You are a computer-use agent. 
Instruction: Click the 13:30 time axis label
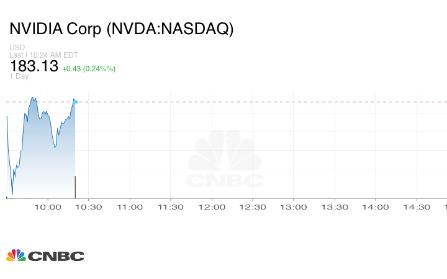[334, 207]
